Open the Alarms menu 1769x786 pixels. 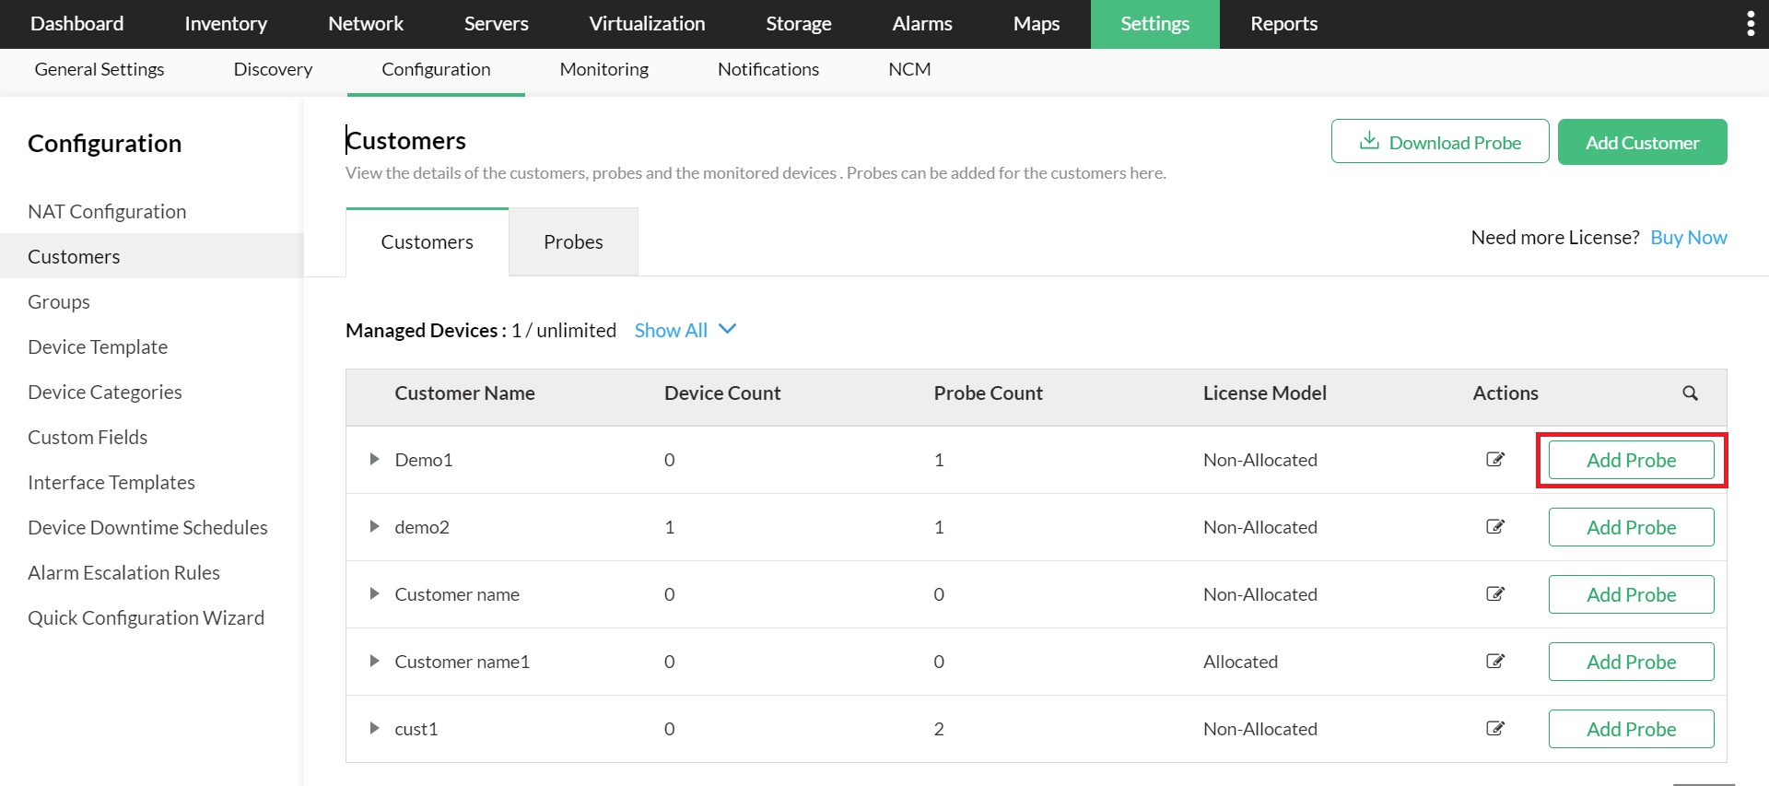click(x=921, y=24)
